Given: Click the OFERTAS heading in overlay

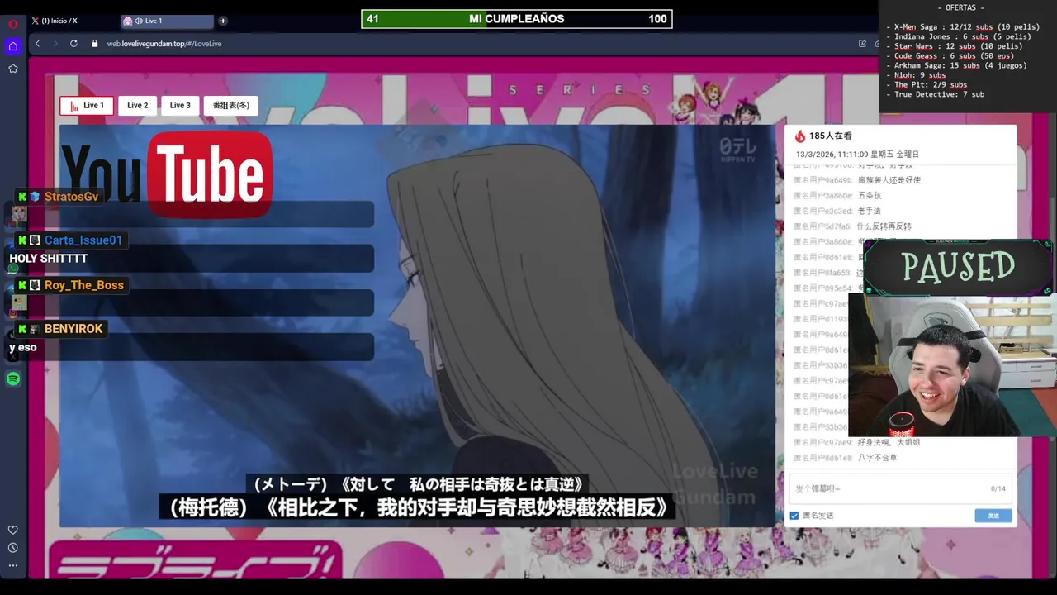Looking at the screenshot, I should 961,7.
